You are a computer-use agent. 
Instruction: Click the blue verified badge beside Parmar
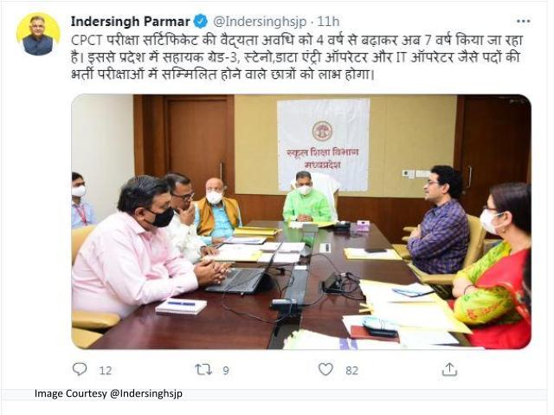click(201, 22)
